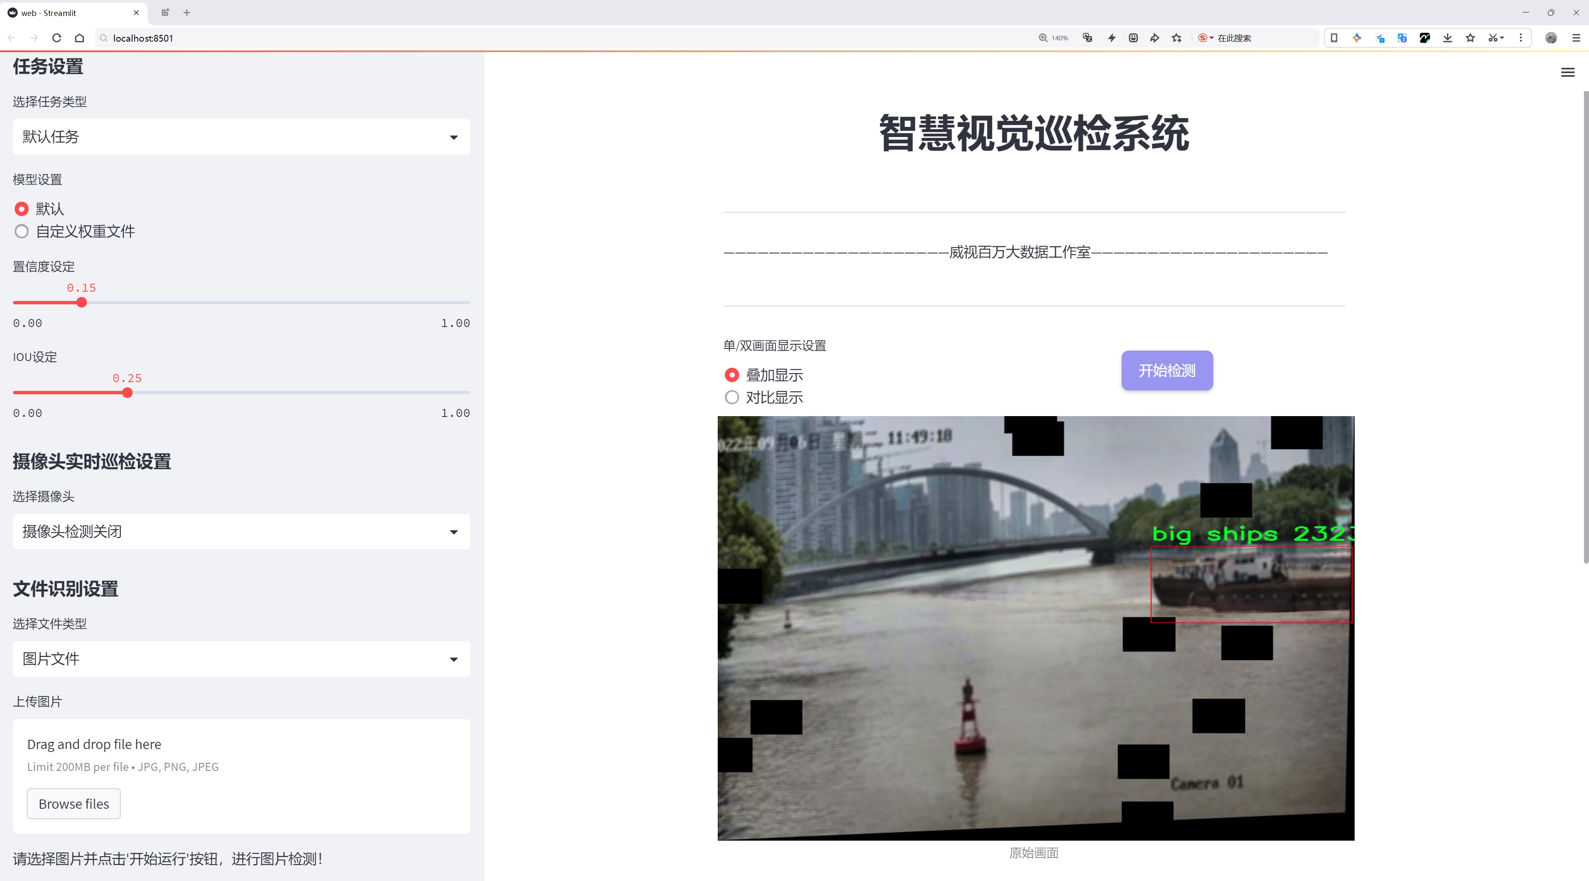Viewport: 1589px width, 881px height.
Task: Select the 自定义权重文件 radio option
Action: 21,232
